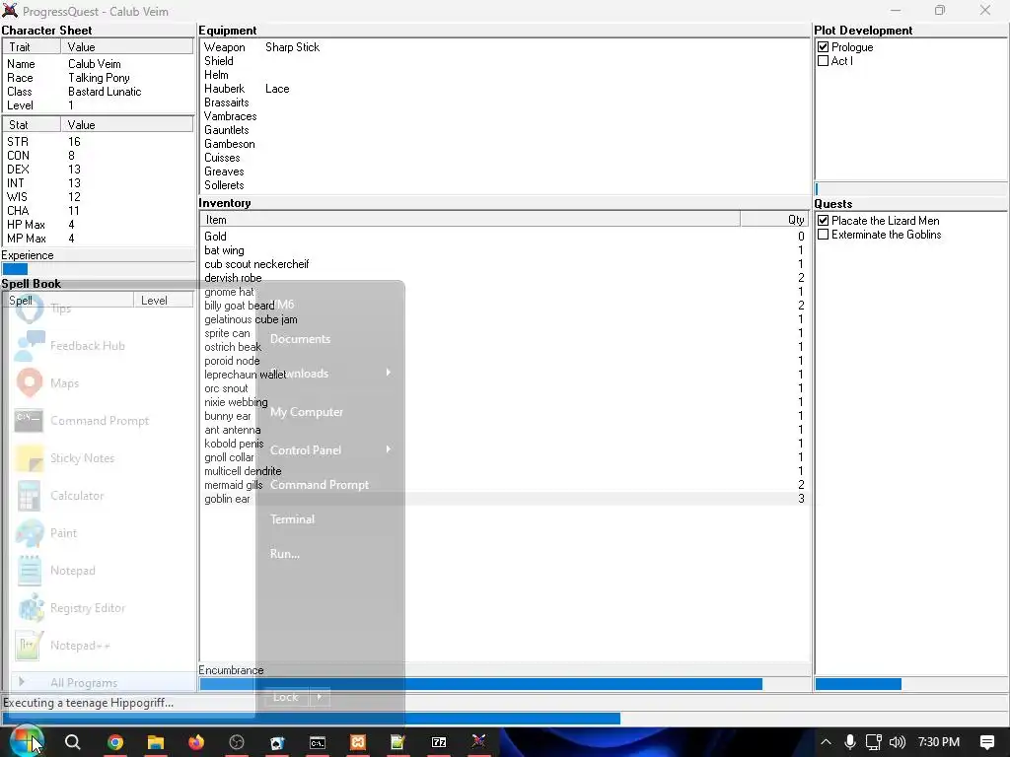1010x757 pixels.
Task: Launch Maps from Start menu
Action: pyautogui.click(x=64, y=383)
